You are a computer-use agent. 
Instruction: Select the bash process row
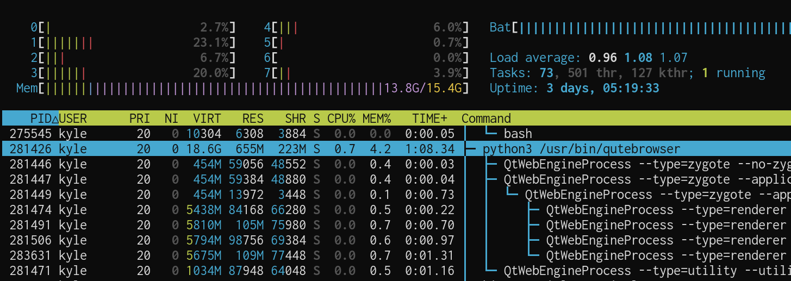tap(396, 134)
